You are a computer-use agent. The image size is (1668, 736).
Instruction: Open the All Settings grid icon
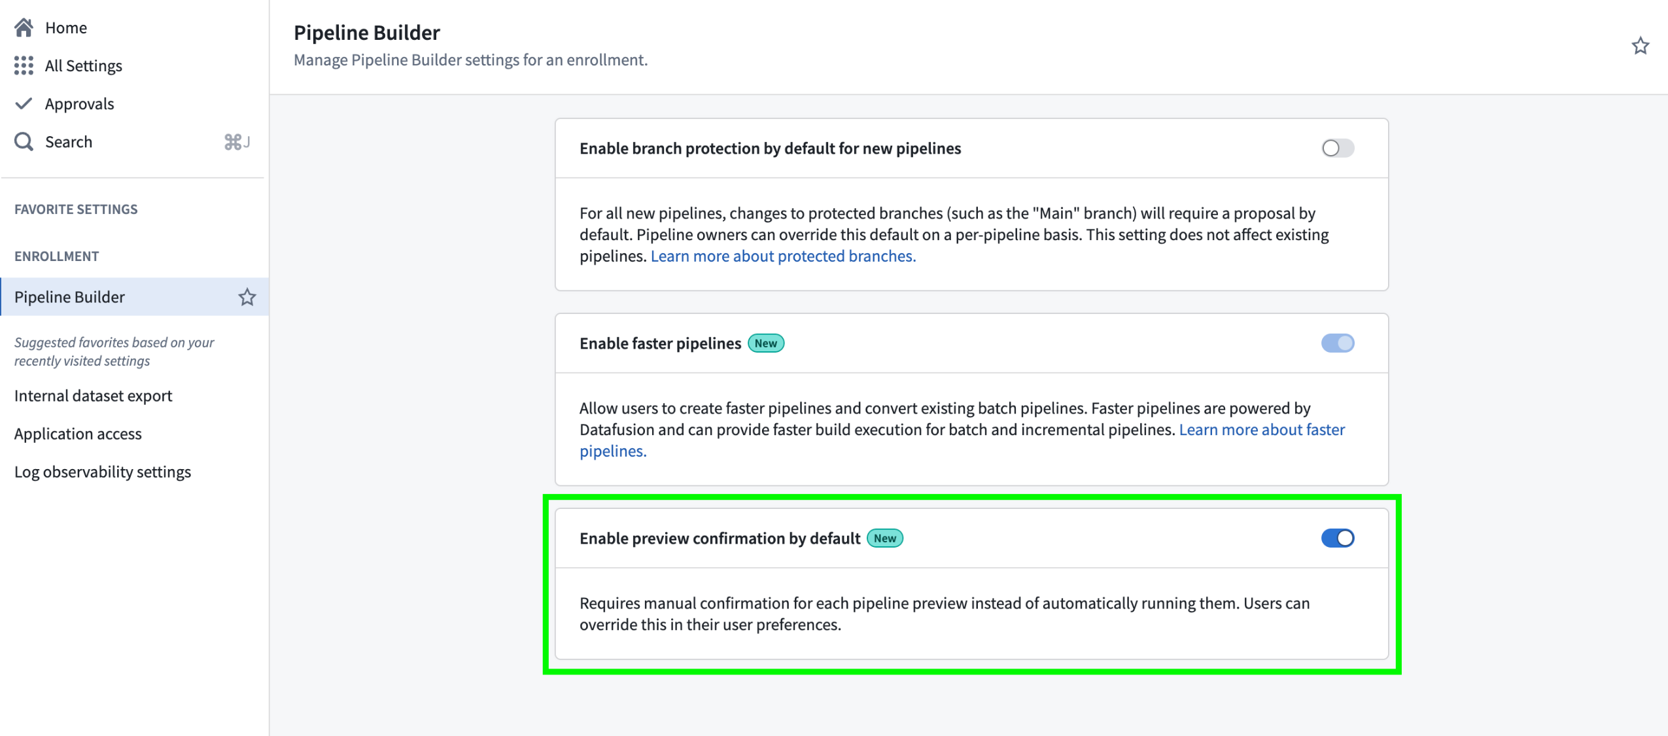[24, 65]
